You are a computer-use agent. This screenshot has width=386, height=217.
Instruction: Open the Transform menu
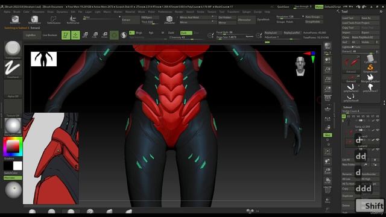[x=233, y=12]
